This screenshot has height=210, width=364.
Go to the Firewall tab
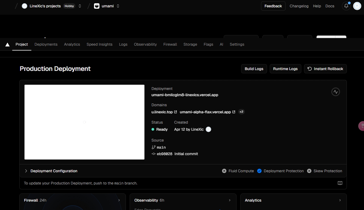point(170,44)
